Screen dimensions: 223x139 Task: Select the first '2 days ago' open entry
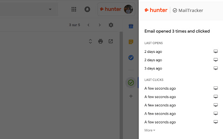pos(153,51)
